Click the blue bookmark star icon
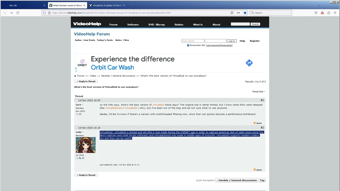Viewport: 340px width, 191px height. pyautogui.click(x=245, y=13)
